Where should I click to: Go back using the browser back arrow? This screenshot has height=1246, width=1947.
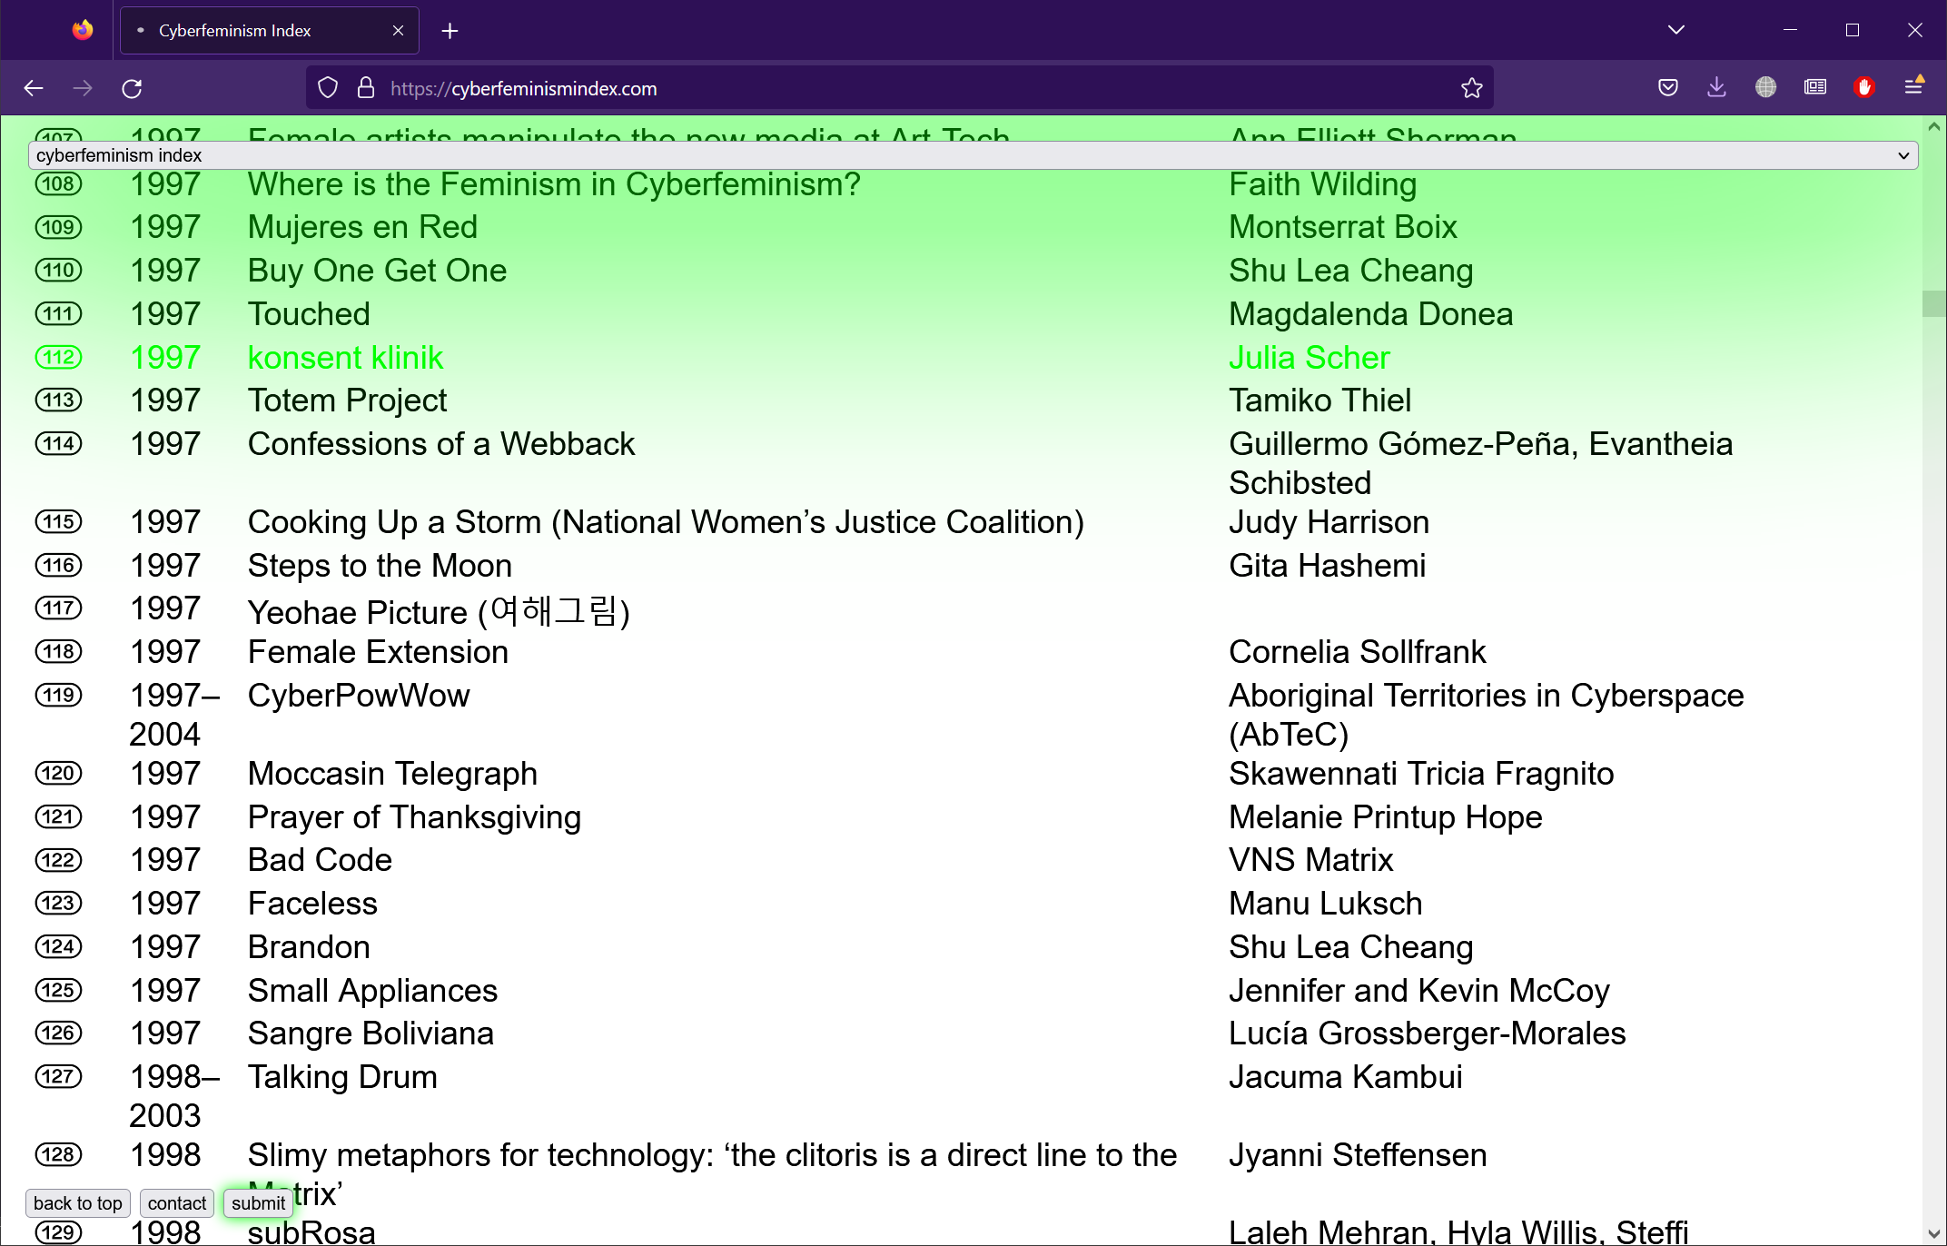[x=34, y=88]
